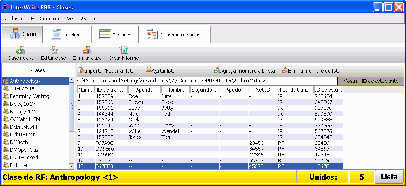The height and width of the screenshot is (186, 406).
Task: Click the ID de trans... column header
Action: pos(112,90)
